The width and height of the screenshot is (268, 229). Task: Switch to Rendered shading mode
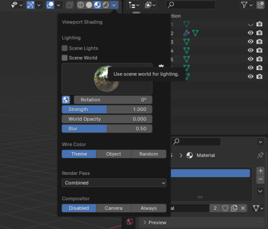pyautogui.click(x=106, y=5)
